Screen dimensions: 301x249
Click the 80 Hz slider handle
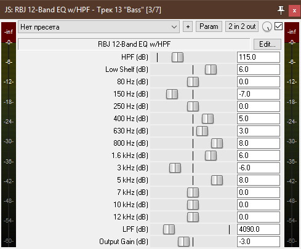(x=193, y=82)
